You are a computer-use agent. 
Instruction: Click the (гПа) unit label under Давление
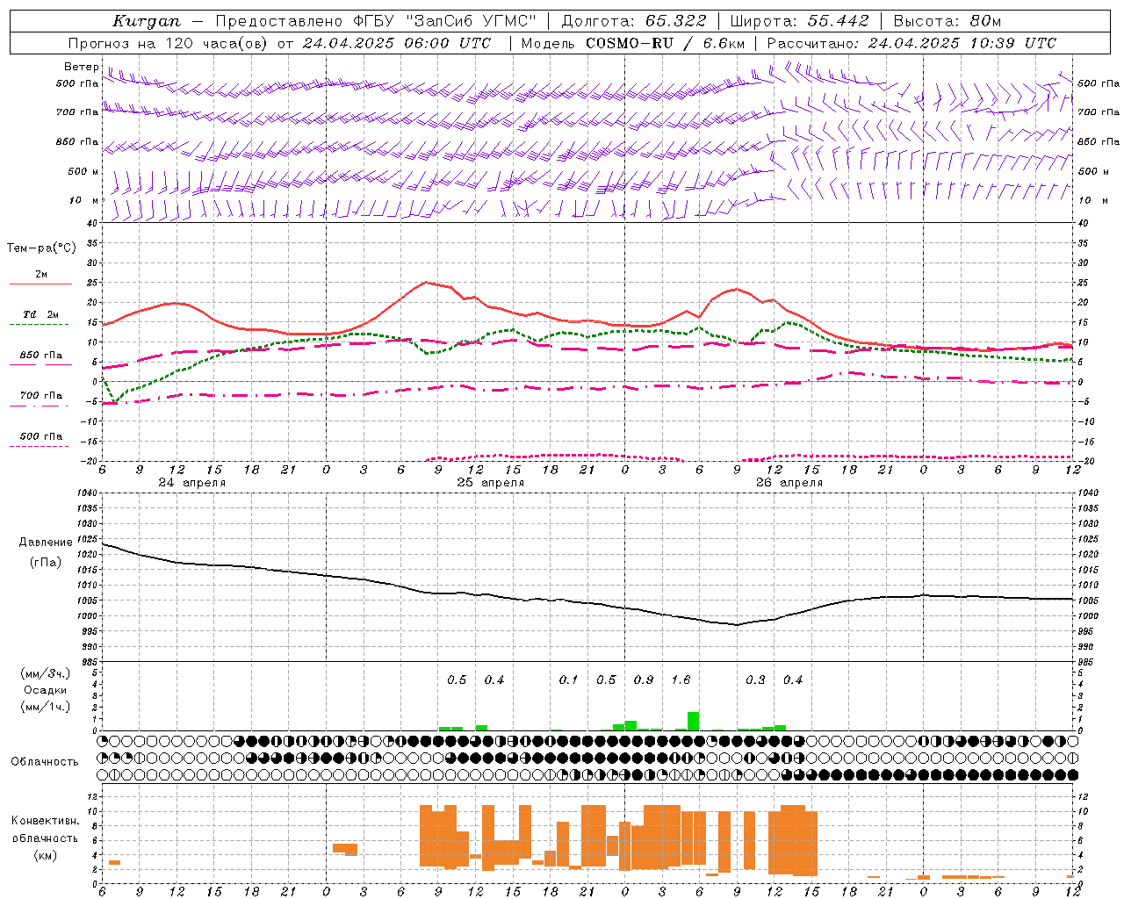(x=46, y=563)
